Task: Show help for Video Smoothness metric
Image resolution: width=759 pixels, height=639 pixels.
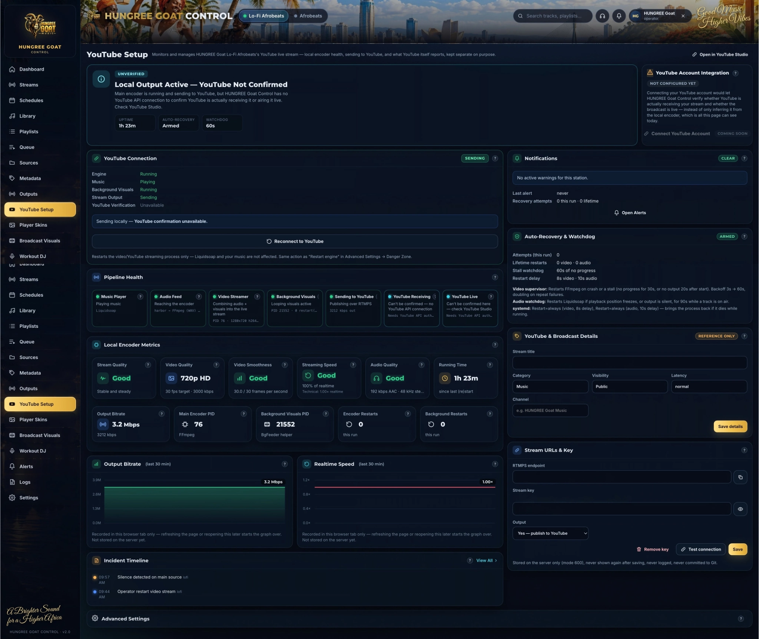Action: [x=285, y=365]
